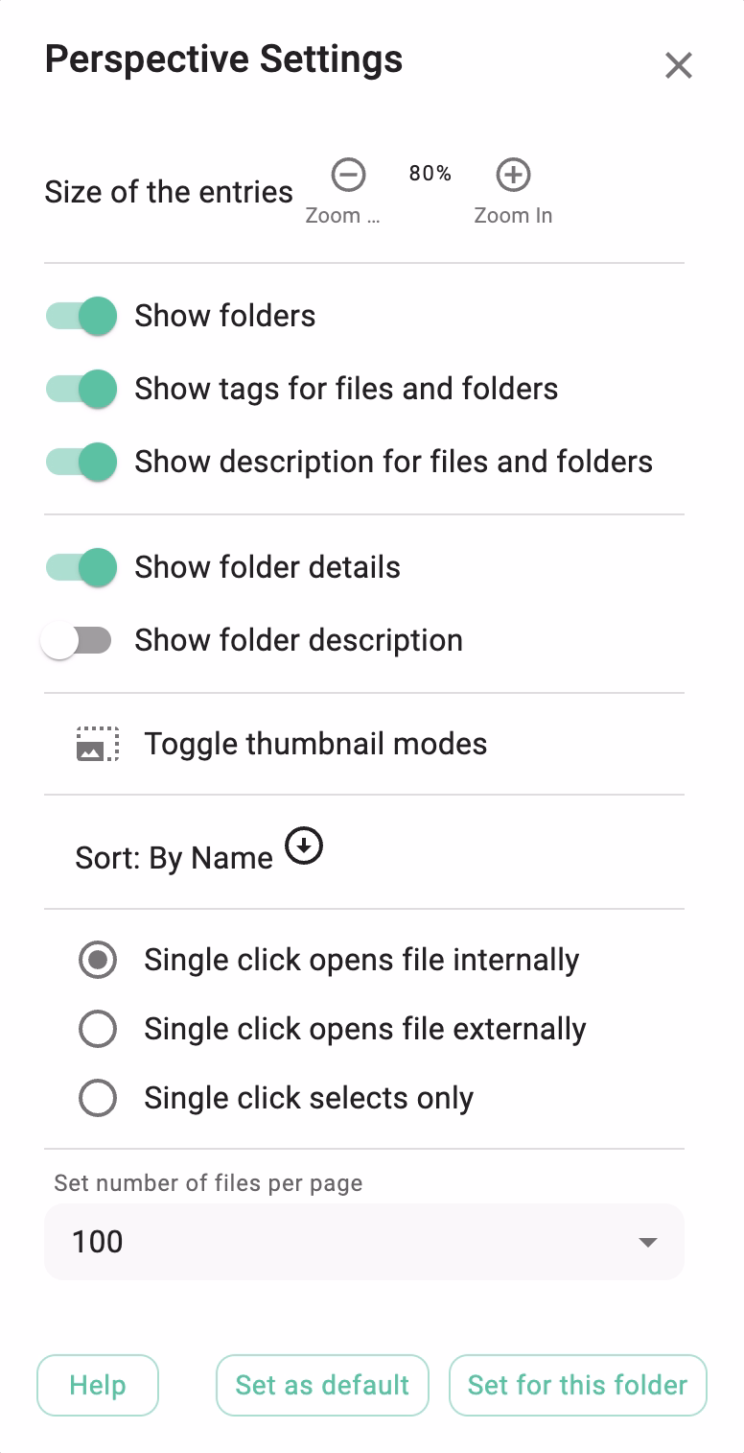Toggle Show description for files and folders
Image resolution: width=744 pixels, height=1453 pixels.
tap(82, 462)
